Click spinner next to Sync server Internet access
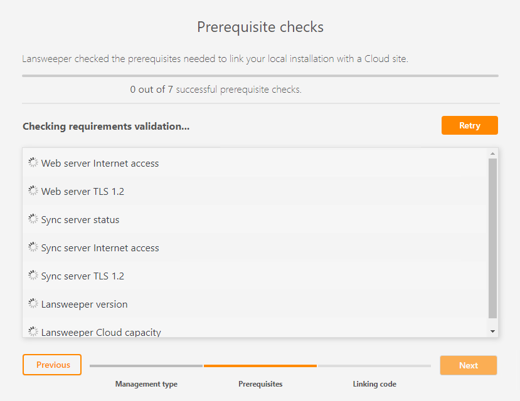 [x=33, y=247]
